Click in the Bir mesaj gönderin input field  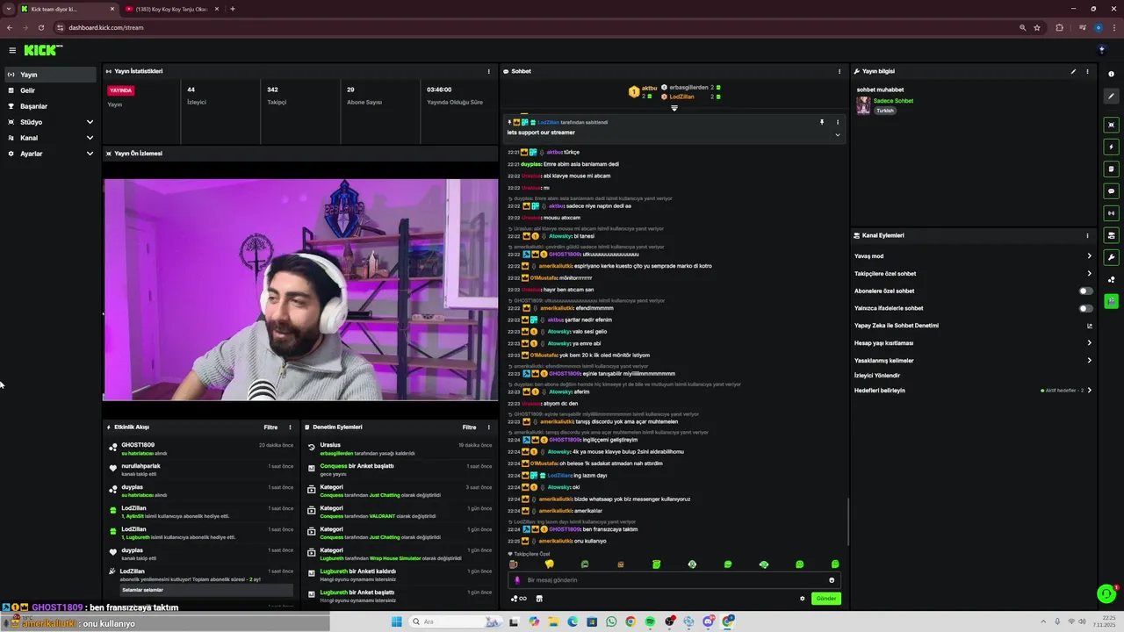click(674, 580)
